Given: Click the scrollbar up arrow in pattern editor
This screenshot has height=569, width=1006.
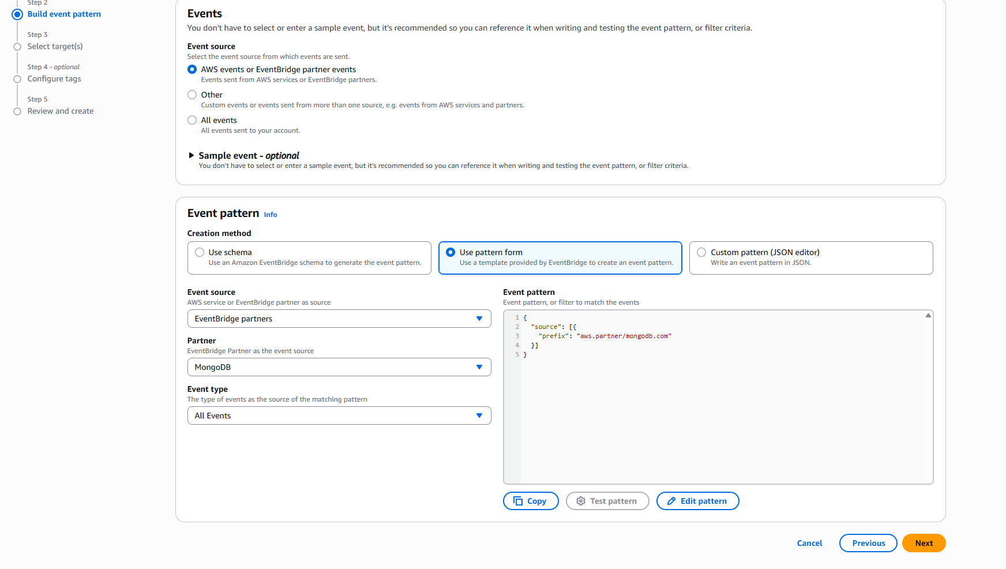Looking at the screenshot, I should pos(928,315).
